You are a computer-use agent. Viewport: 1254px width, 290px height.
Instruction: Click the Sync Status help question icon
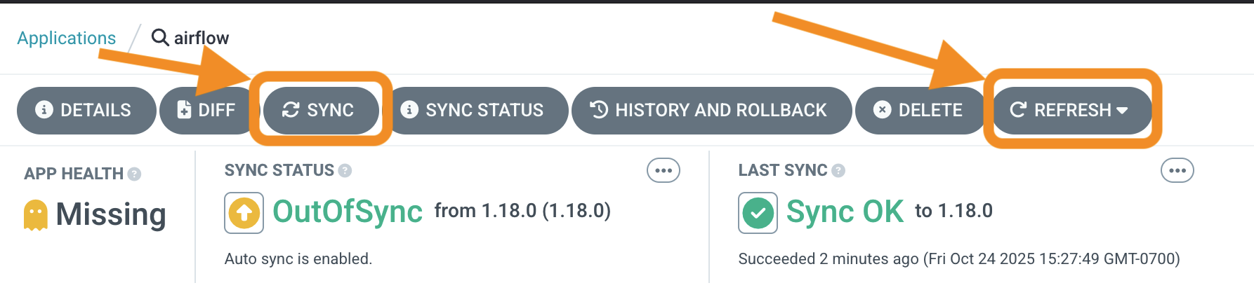coord(345,170)
